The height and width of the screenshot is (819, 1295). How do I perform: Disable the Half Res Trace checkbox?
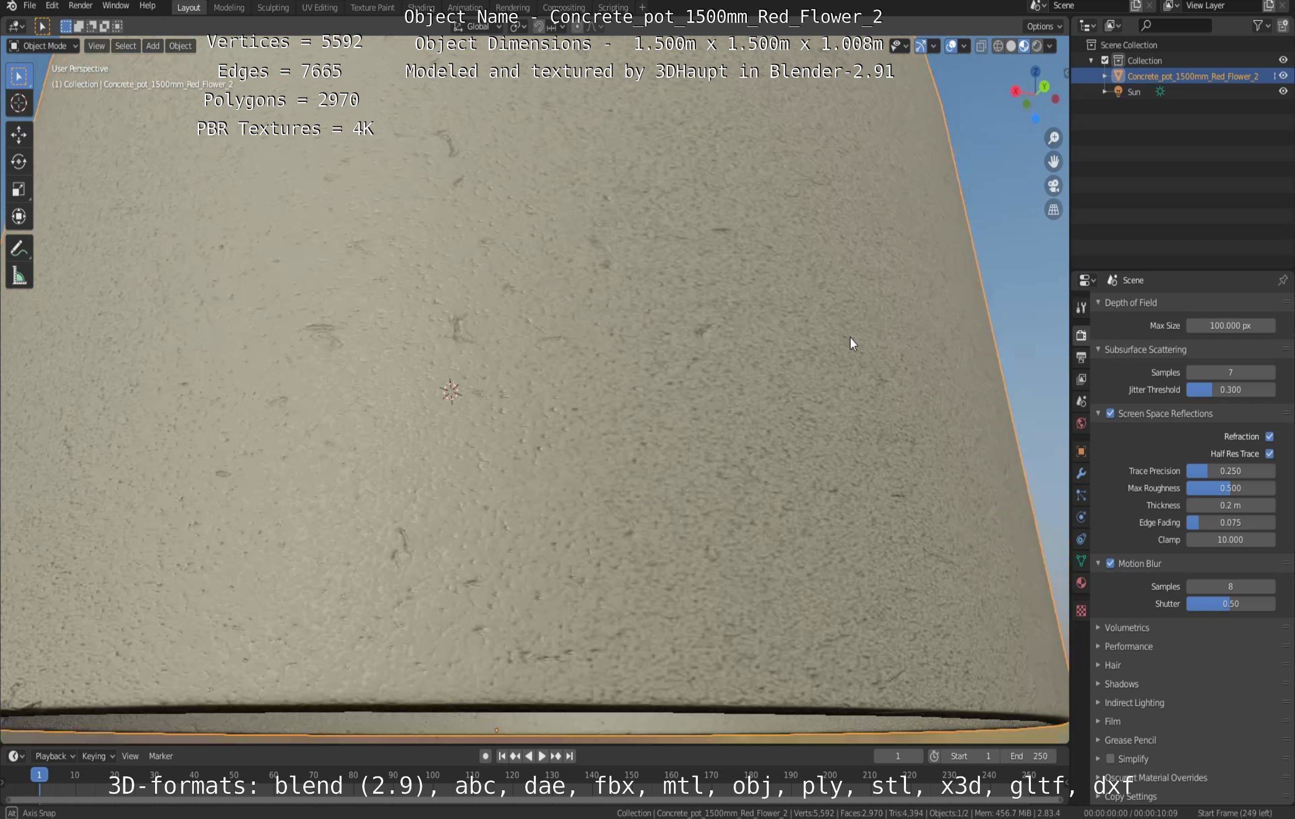[1269, 453]
